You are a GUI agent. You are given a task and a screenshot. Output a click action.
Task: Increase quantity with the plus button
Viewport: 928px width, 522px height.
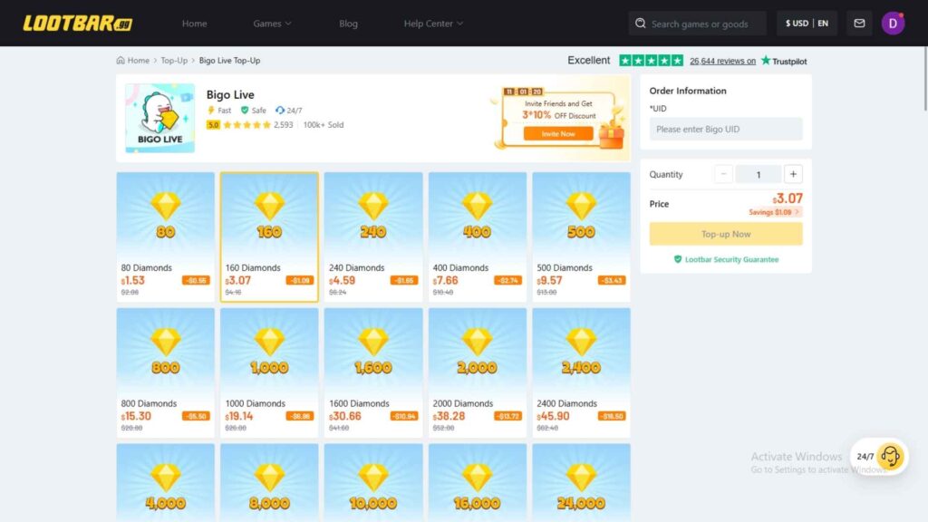click(x=793, y=174)
